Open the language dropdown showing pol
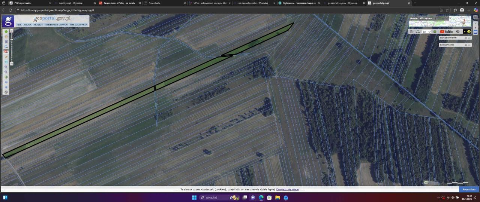 [426, 32]
